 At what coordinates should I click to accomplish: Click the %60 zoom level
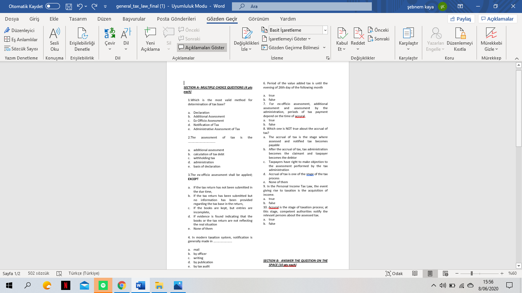(512, 274)
